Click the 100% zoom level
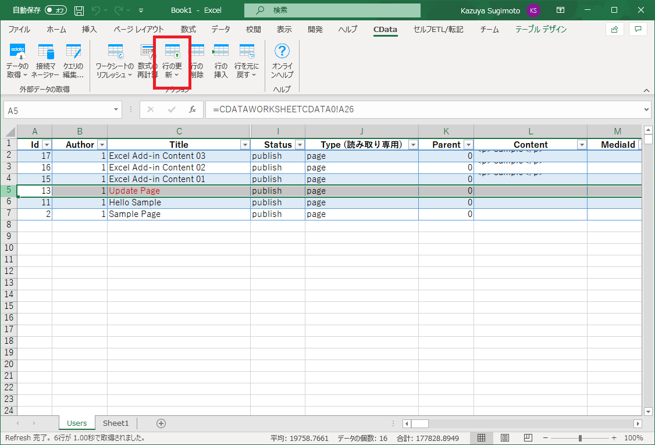 point(633,438)
